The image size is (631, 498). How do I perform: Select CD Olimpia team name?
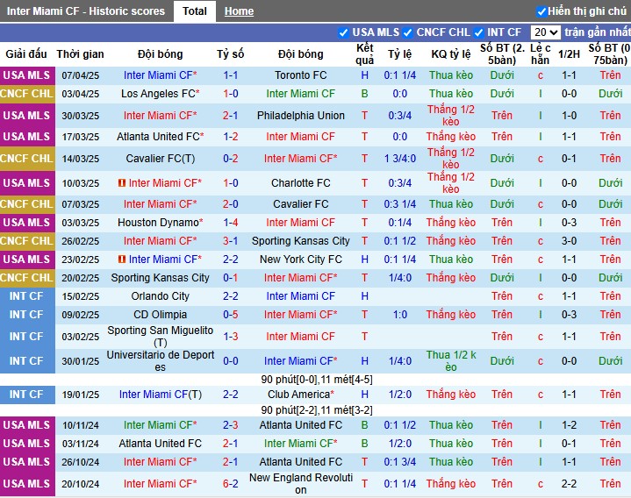pyautogui.click(x=161, y=314)
